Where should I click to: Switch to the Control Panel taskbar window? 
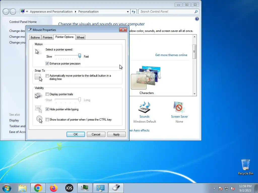pyautogui.click(x=101, y=188)
